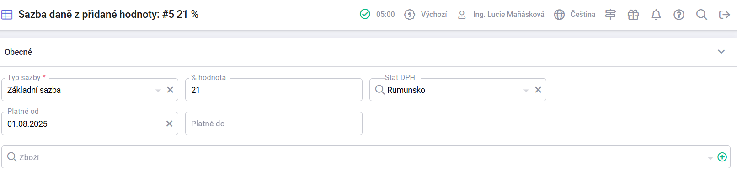Image resolution: width=737 pixels, height=183 pixels.
Task: Open the Čeština language menu
Action: pos(575,15)
